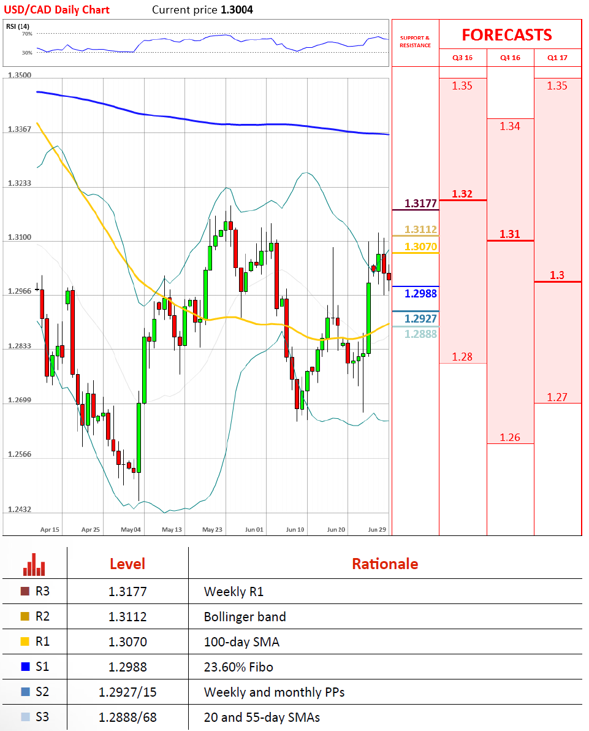Viewport: 589px width, 731px height.
Task: Click the R1 yellow color swatch
Action: click(25, 641)
